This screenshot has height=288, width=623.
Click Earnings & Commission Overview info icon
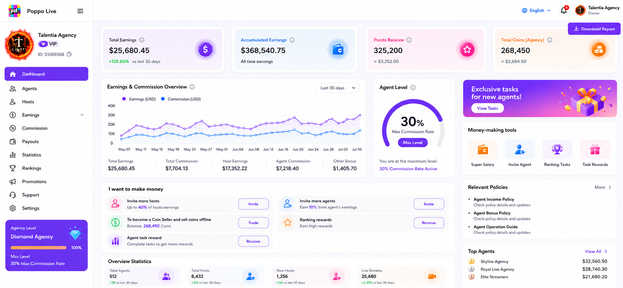tap(192, 87)
